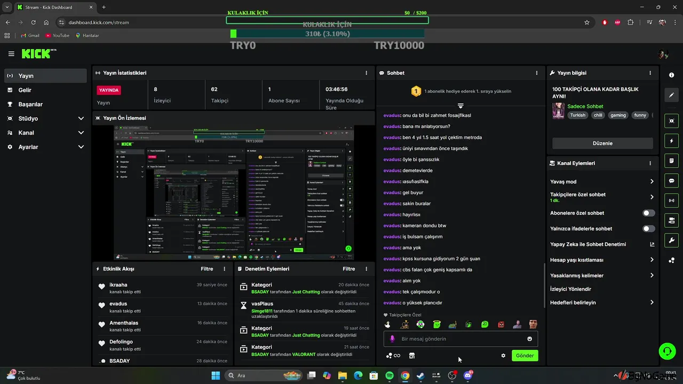Click the Düzenle button

click(x=602, y=143)
